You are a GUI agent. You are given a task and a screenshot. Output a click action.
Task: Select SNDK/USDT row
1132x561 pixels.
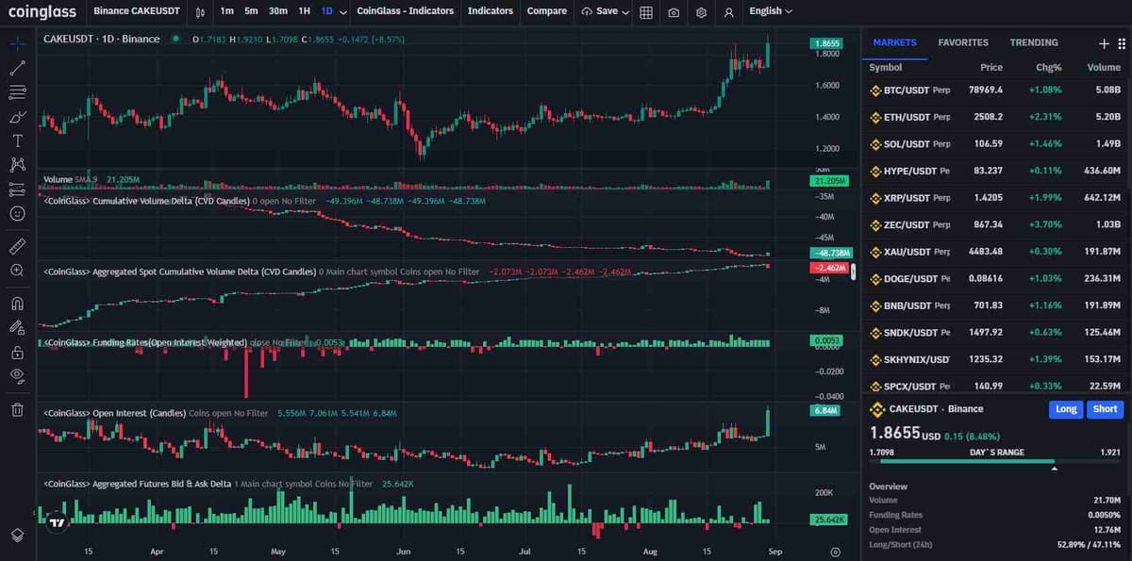click(995, 333)
